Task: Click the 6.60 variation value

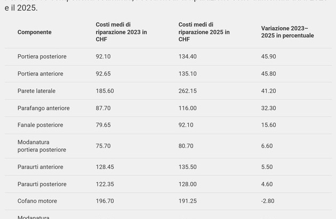Action: [267, 146]
